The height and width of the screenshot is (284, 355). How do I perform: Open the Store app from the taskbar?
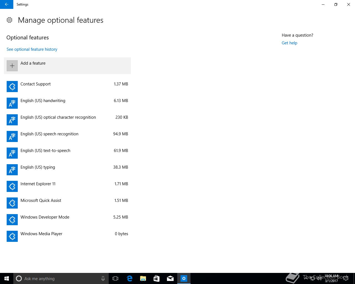[157, 278]
